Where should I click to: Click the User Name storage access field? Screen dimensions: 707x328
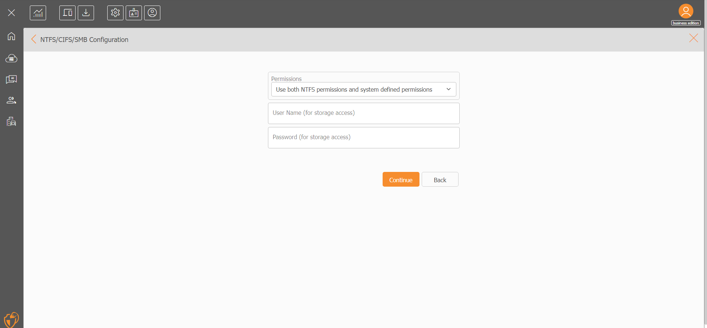tap(364, 113)
